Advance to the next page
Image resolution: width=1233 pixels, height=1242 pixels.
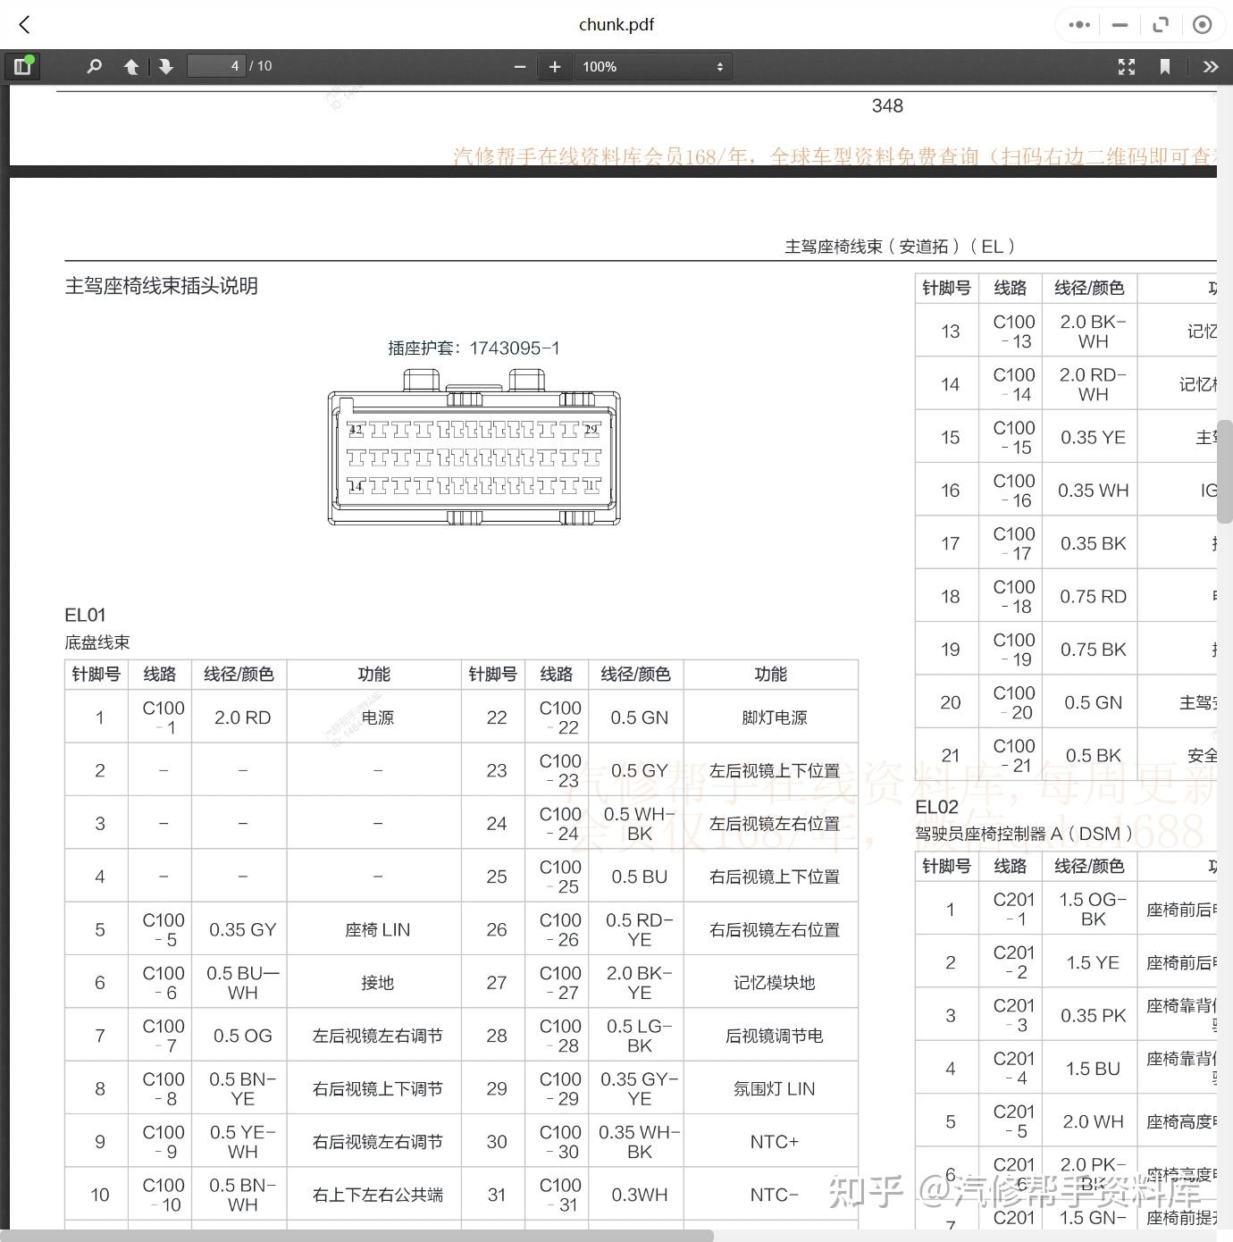165,65
